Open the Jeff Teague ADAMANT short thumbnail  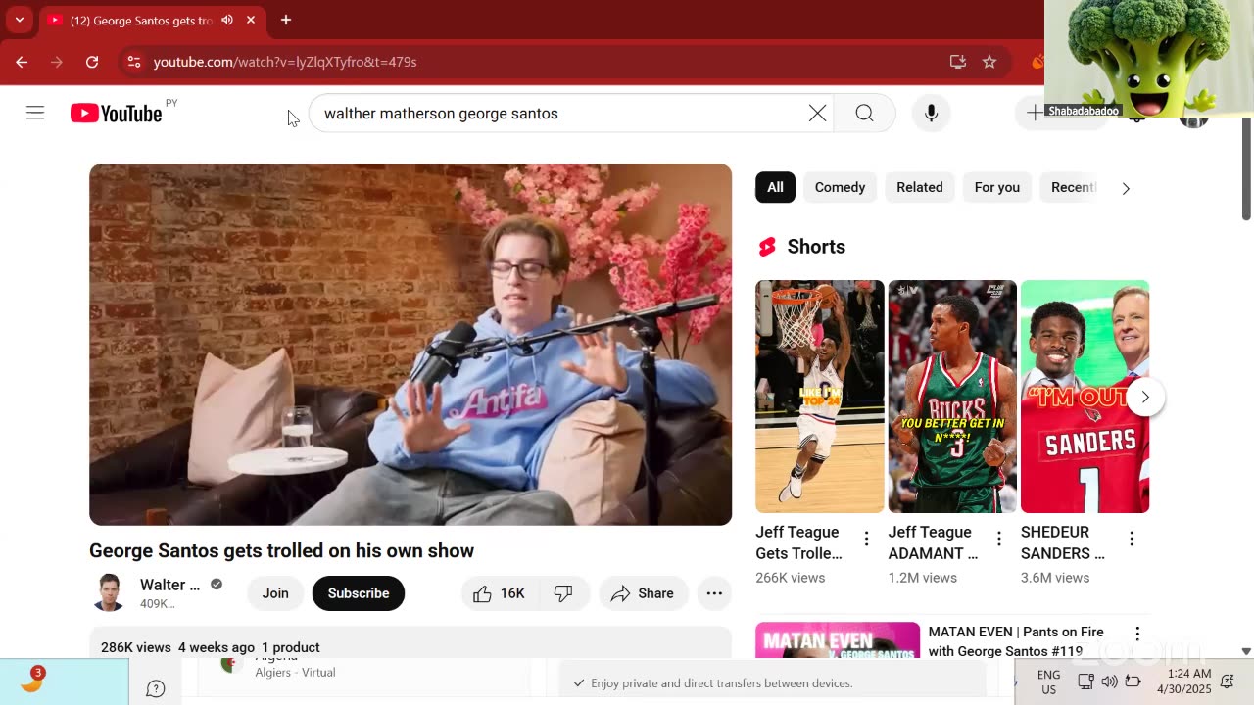click(952, 397)
